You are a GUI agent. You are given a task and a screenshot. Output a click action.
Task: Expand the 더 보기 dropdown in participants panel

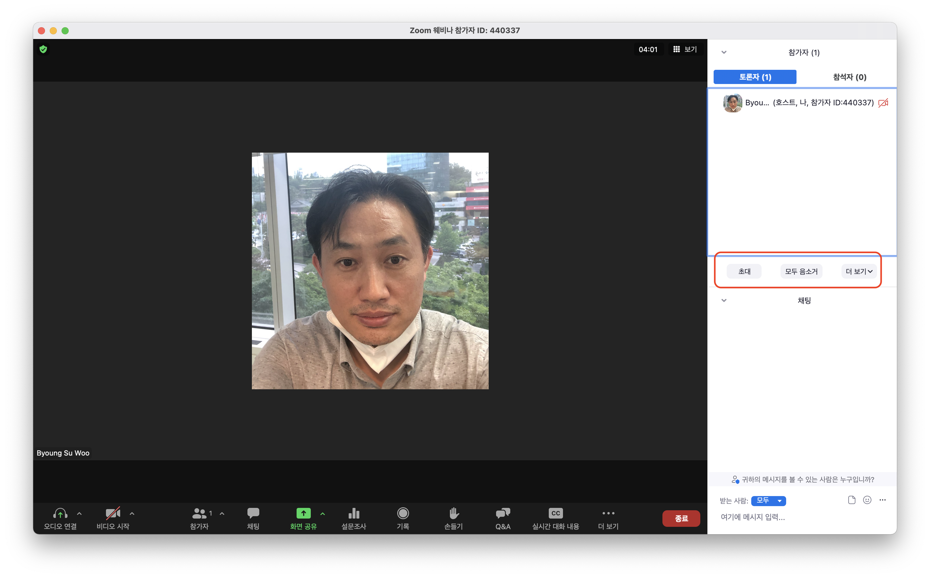point(858,272)
